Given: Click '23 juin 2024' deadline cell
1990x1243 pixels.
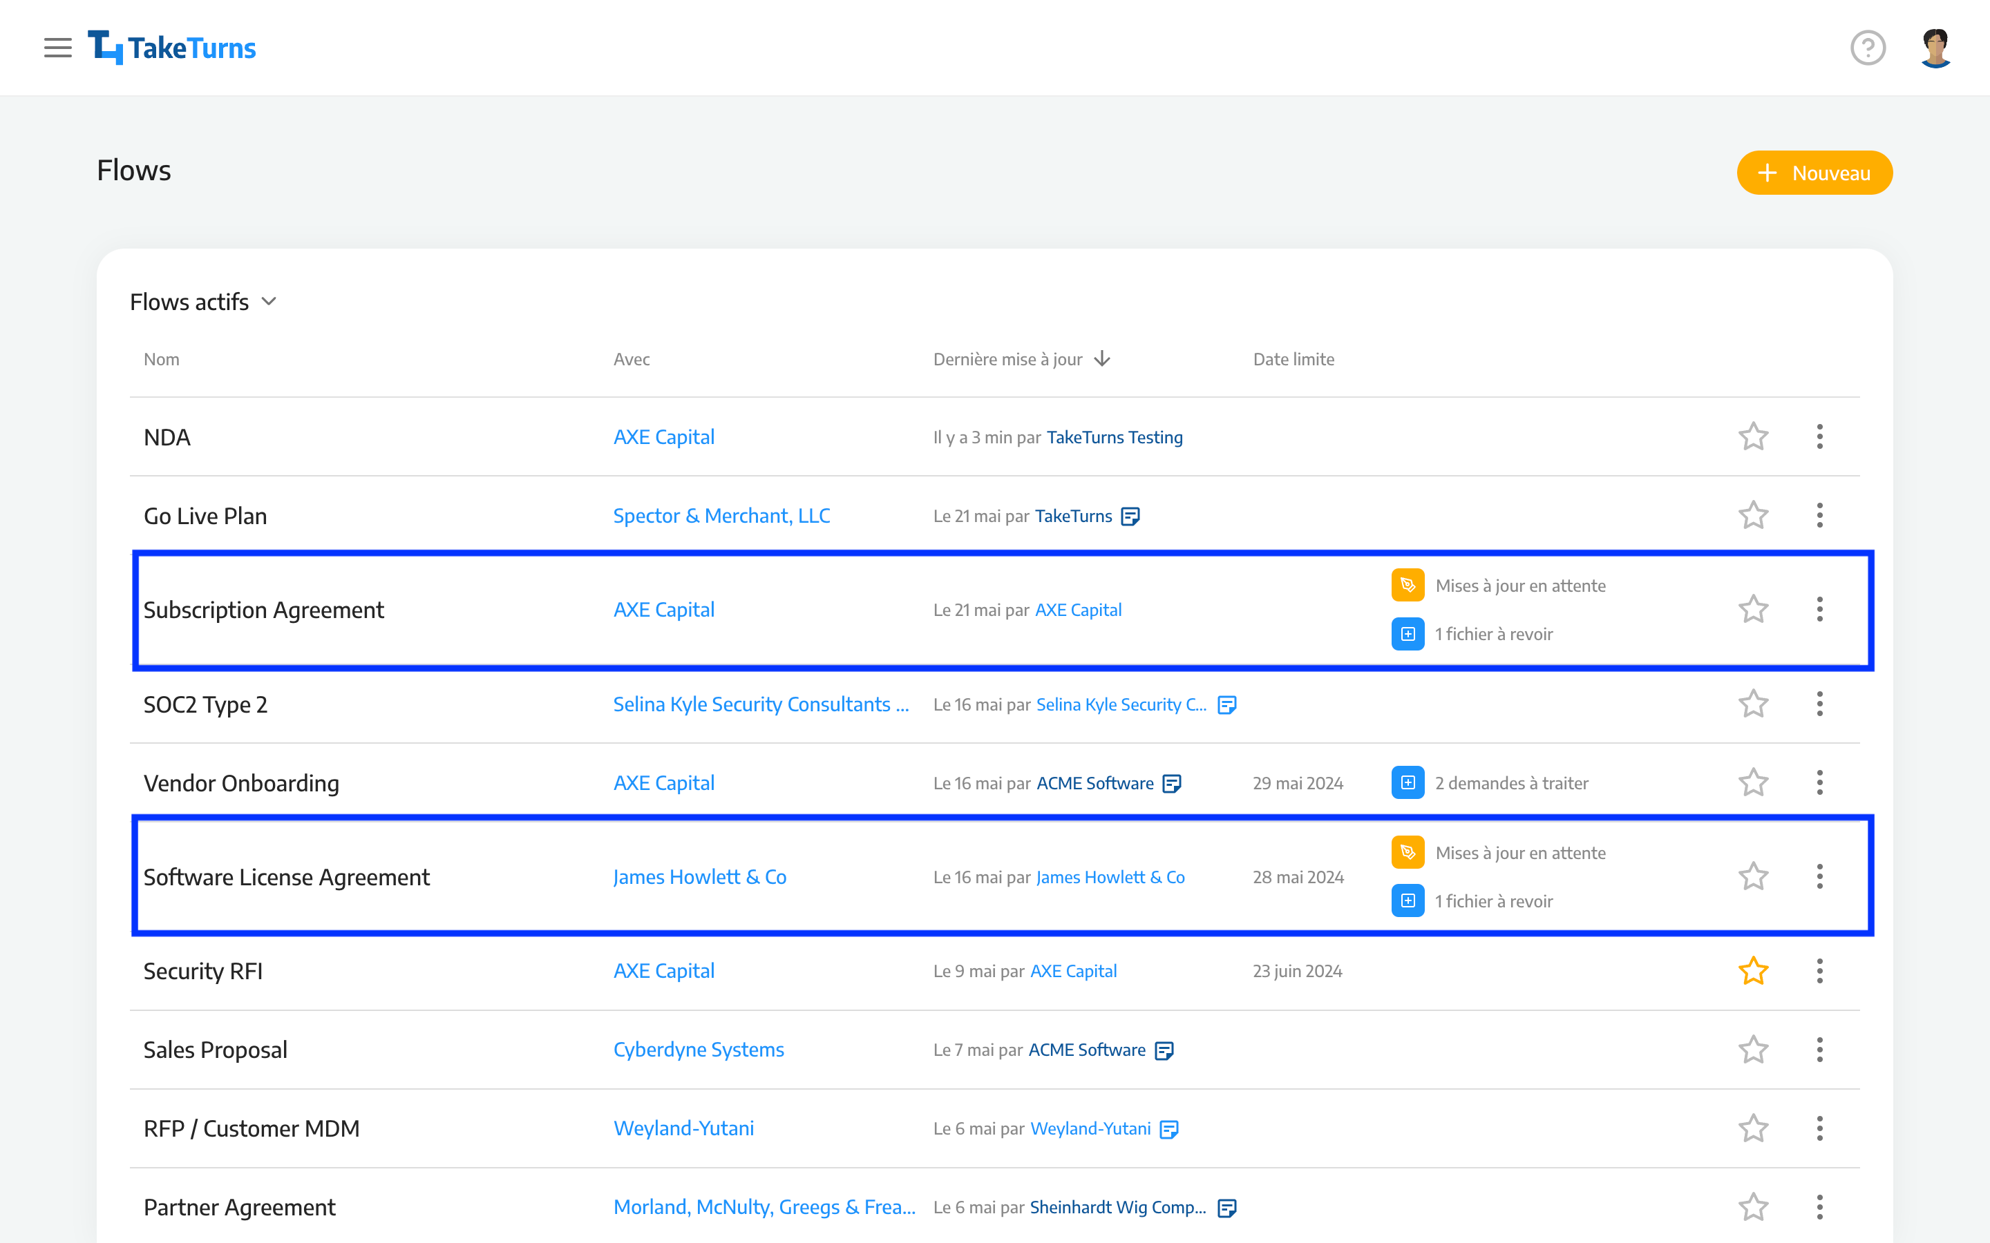Looking at the screenshot, I should point(1297,971).
